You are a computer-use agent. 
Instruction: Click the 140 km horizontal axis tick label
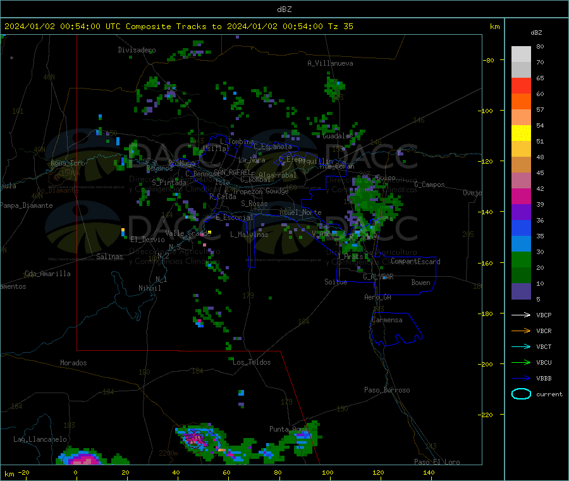(x=429, y=472)
